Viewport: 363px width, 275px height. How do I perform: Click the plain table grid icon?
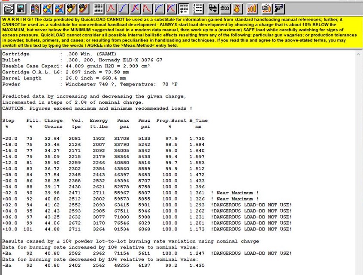coord(99,8)
